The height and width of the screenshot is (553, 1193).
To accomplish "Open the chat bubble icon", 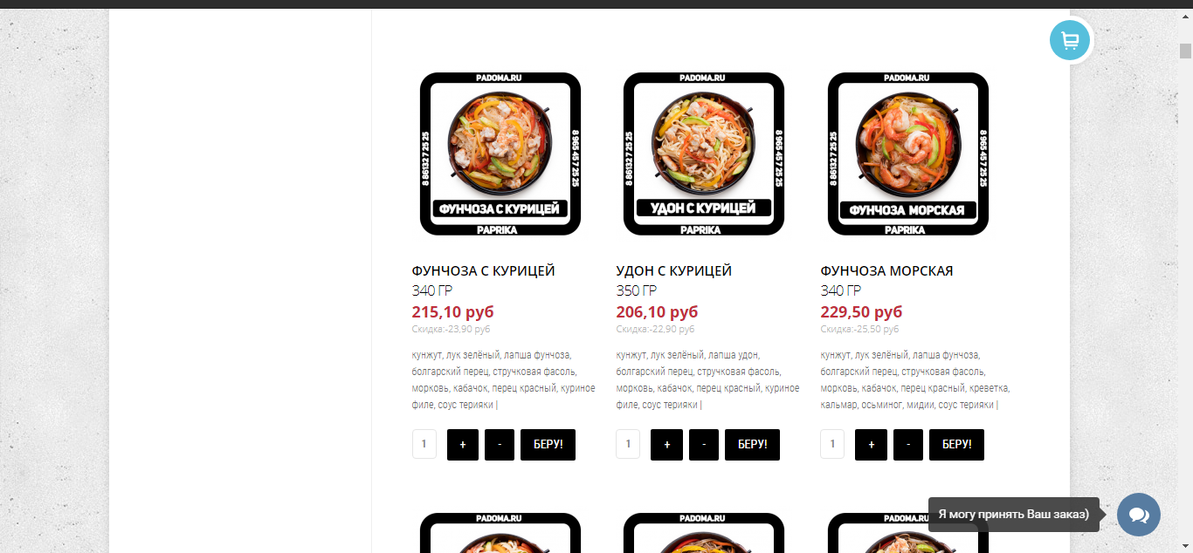I will pos(1139,515).
